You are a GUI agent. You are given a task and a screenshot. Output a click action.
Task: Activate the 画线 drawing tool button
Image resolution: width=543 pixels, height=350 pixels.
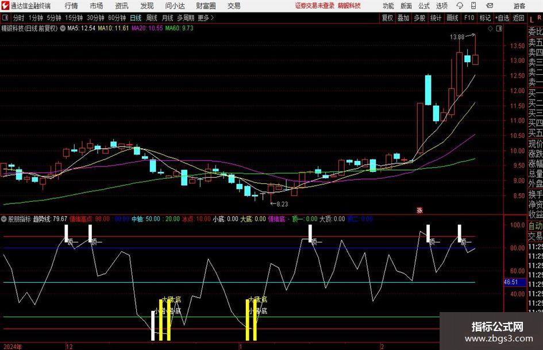pos(452,18)
